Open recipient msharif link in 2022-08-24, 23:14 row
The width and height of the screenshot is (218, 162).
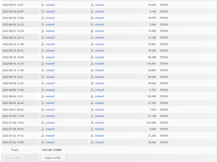[x=99, y=38]
